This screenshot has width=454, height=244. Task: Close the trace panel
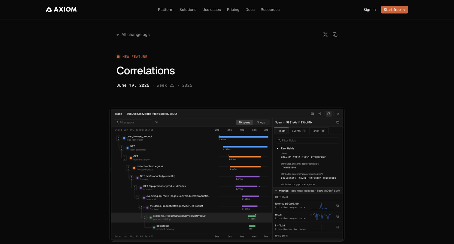tap(338, 114)
